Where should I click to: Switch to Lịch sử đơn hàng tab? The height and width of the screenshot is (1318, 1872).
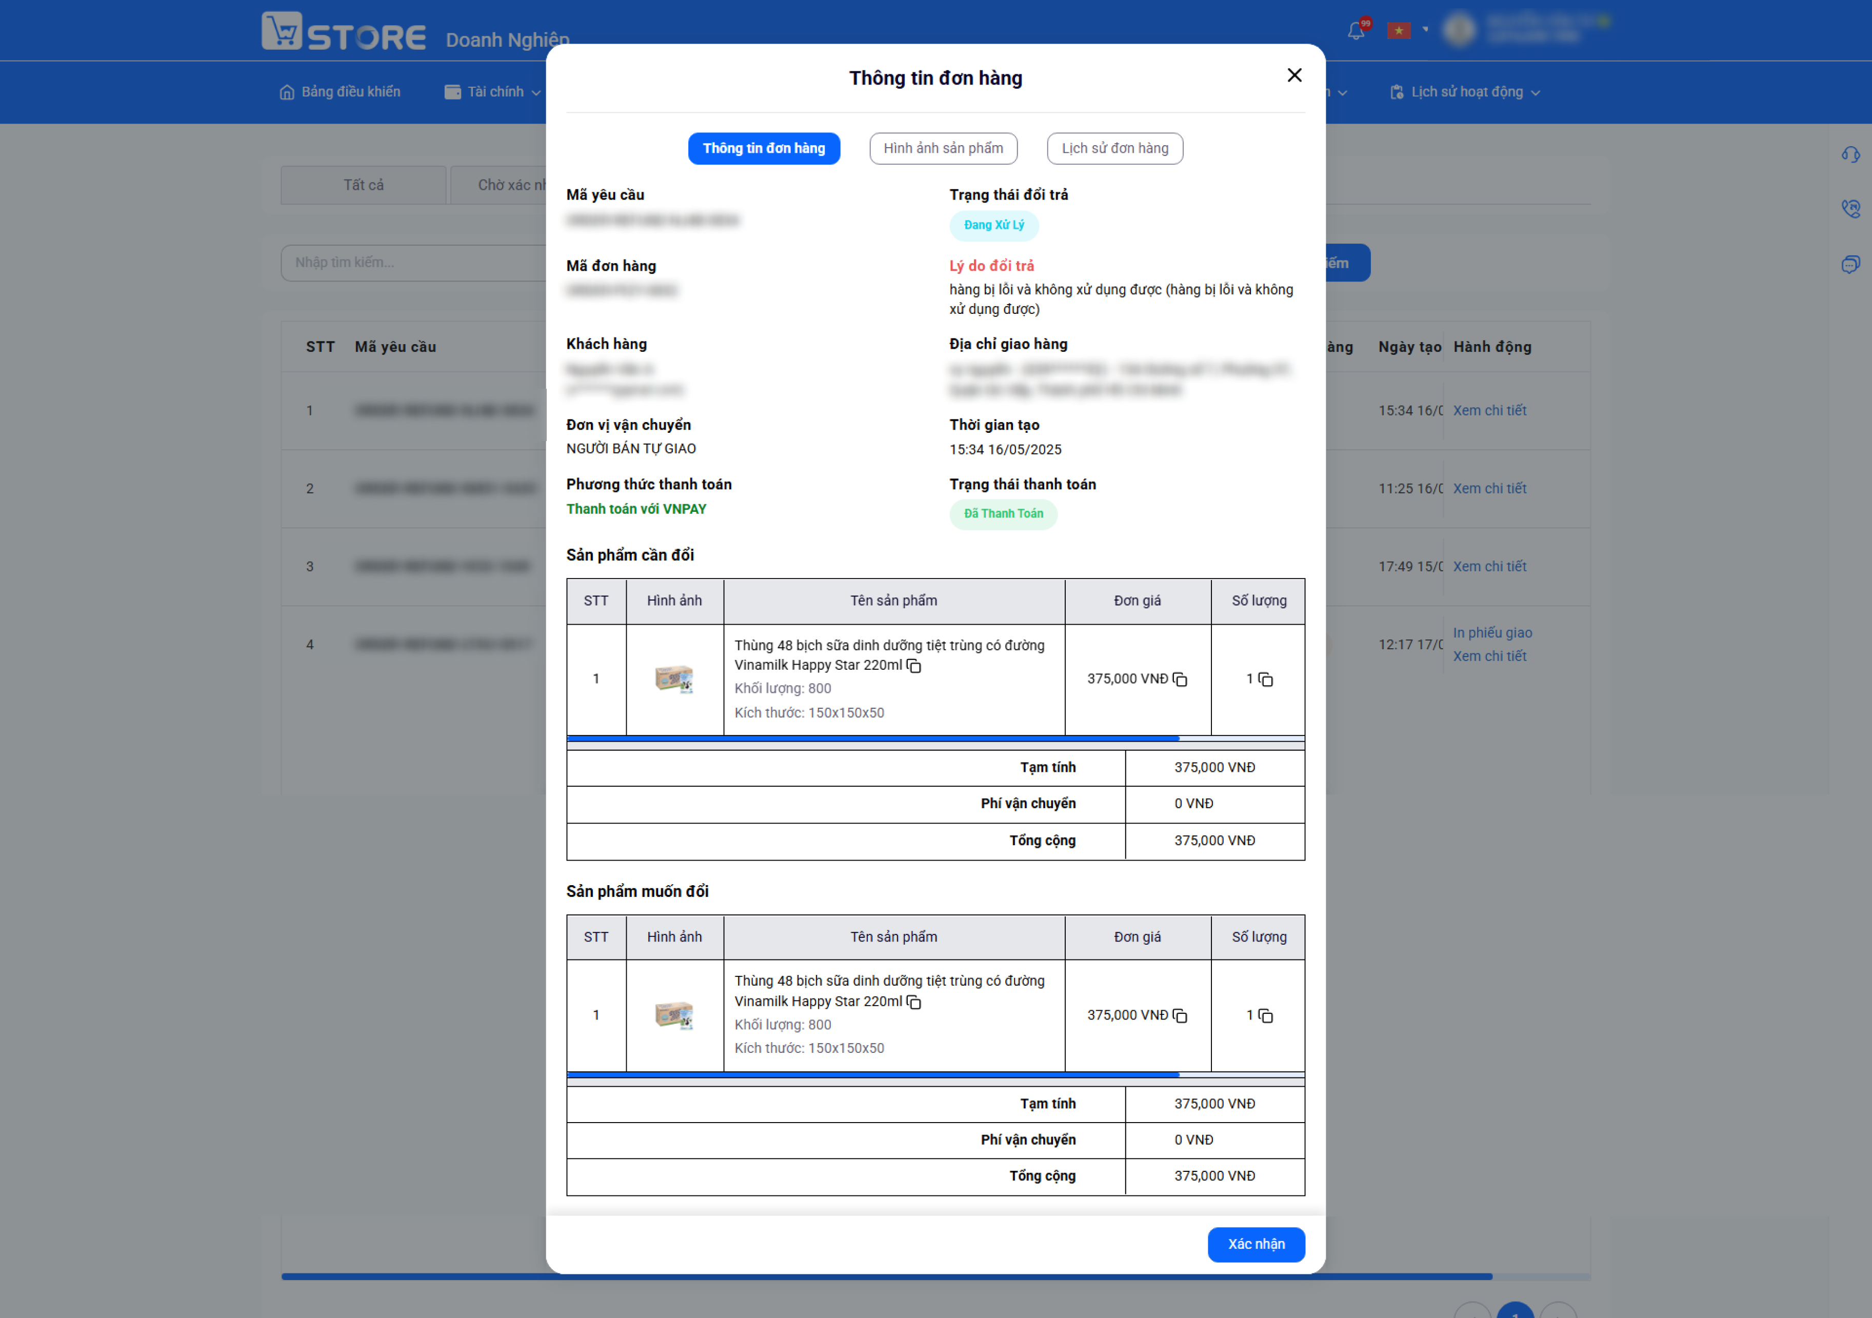coord(1114,148)
